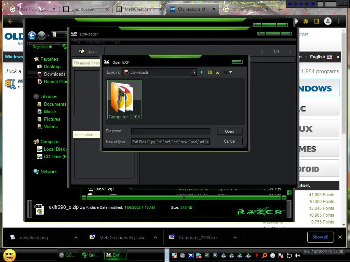Close the browser downloads bar

[340, 237]
